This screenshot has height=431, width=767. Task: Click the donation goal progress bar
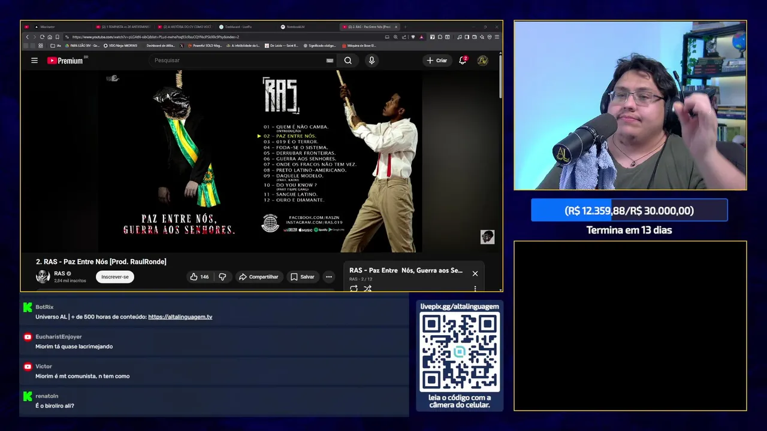[629, 211]
